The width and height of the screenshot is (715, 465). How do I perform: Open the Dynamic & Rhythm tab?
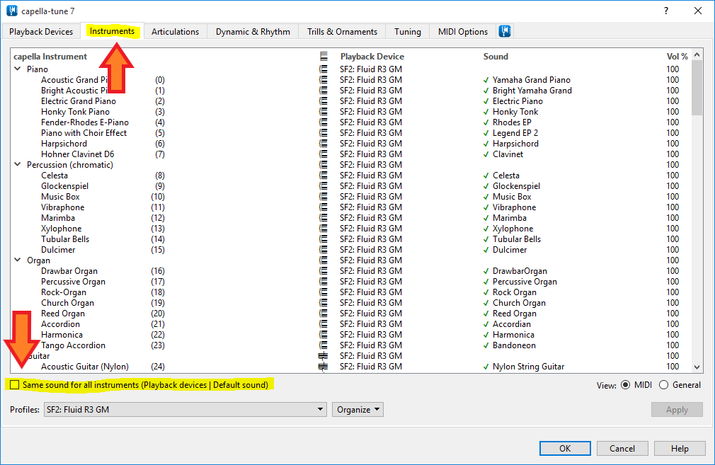(253, 31)
